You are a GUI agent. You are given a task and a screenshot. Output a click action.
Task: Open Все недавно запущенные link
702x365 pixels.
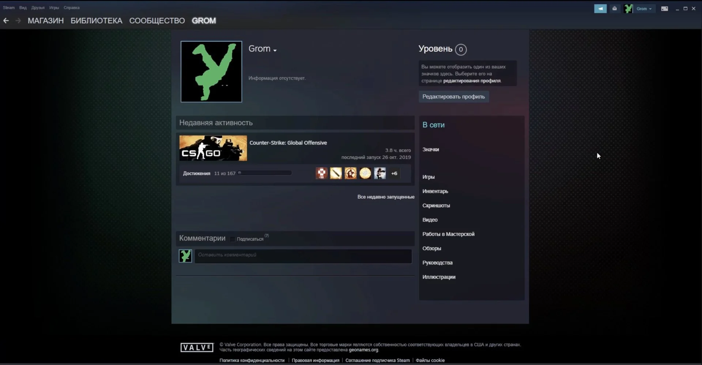386,197
